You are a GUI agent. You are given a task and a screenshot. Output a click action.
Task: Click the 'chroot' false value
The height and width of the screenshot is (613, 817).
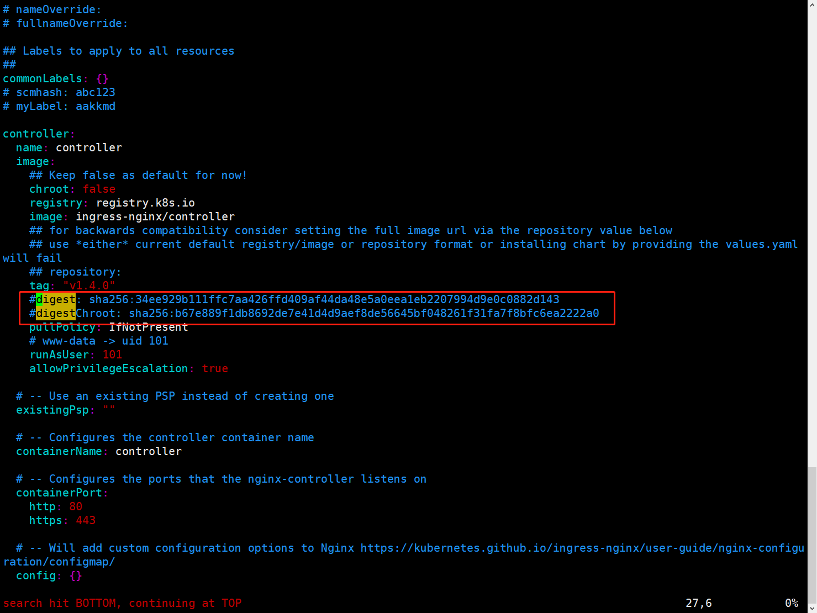(x=99, y=189)
